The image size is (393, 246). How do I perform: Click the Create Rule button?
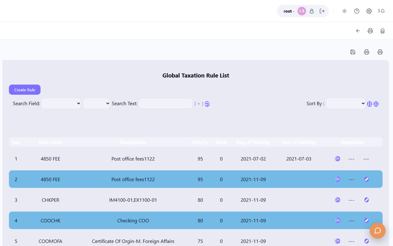click(25, 90)
